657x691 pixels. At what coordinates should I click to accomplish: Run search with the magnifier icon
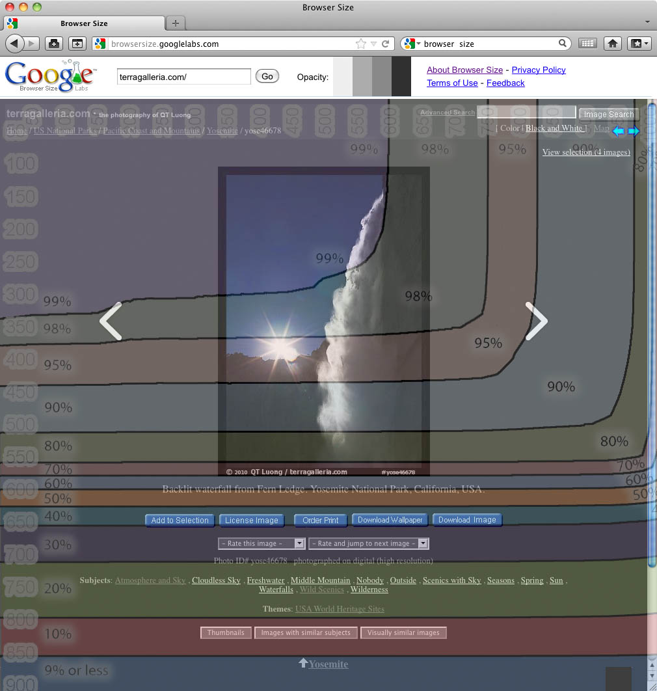click(562, 43)
